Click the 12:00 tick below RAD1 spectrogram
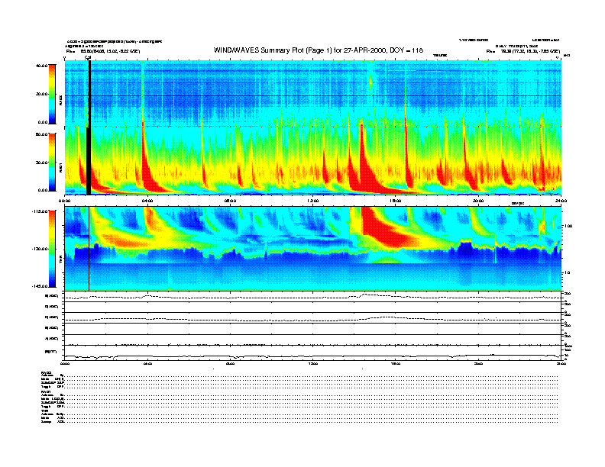This screenshot has width=605, height=467. click(x=313, y=201)
